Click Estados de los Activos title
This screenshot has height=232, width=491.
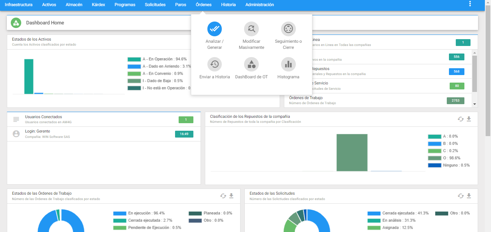tap(32, 40)
